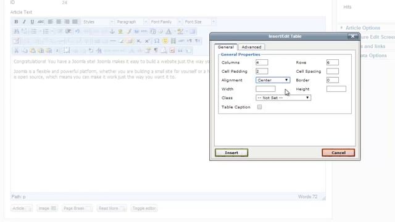The image size is (395, 222).
Task: Tick the Table Caption checkbox
Action: 259,107
